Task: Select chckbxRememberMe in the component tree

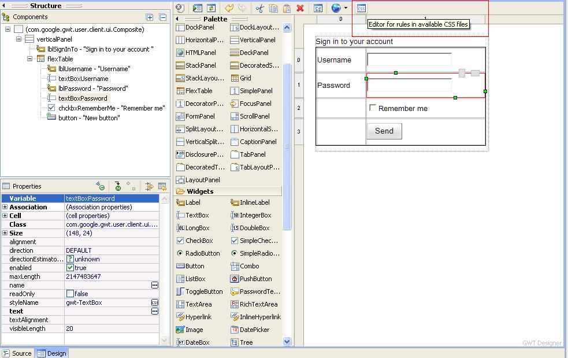Action: (106, 108)
